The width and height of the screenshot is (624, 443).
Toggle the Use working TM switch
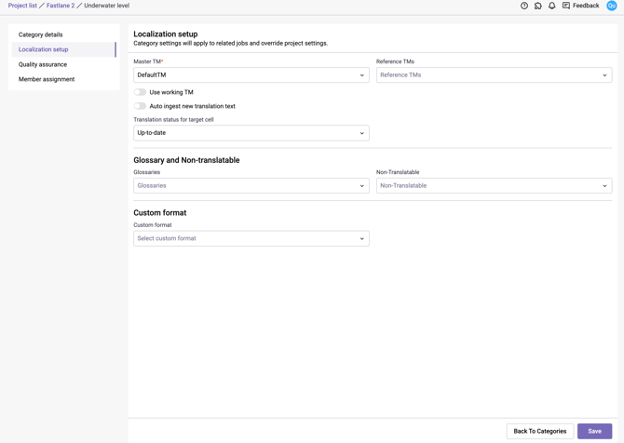(140, 92)
